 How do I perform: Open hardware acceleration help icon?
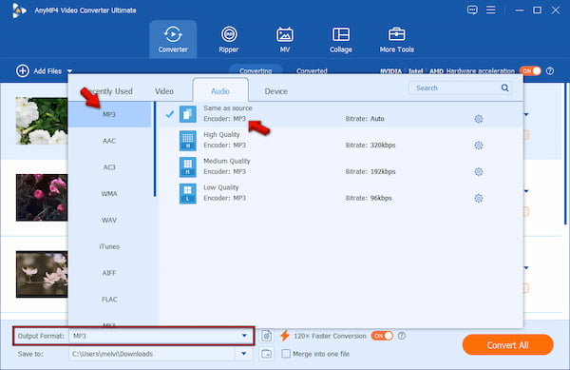point(550,71)
